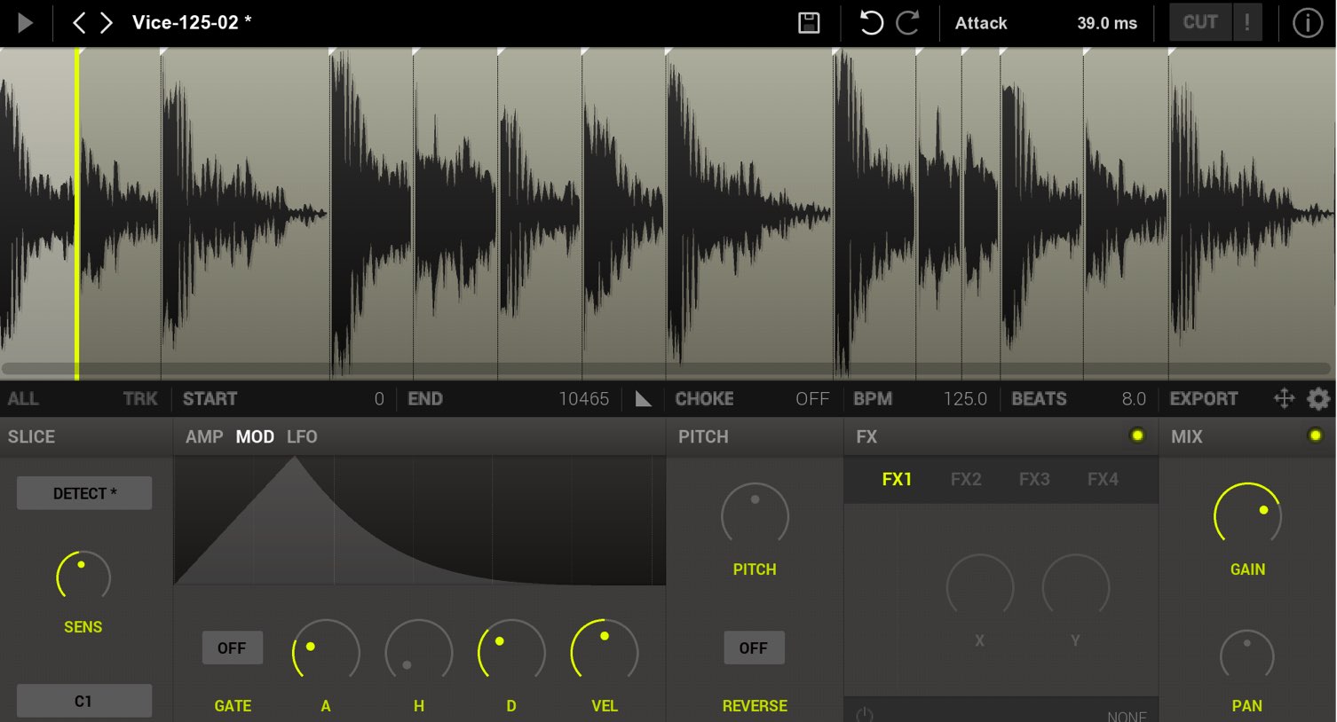Toggle the GATE OFF button
This screenshot has height=722, width=1337.
[x=232, y=647]
